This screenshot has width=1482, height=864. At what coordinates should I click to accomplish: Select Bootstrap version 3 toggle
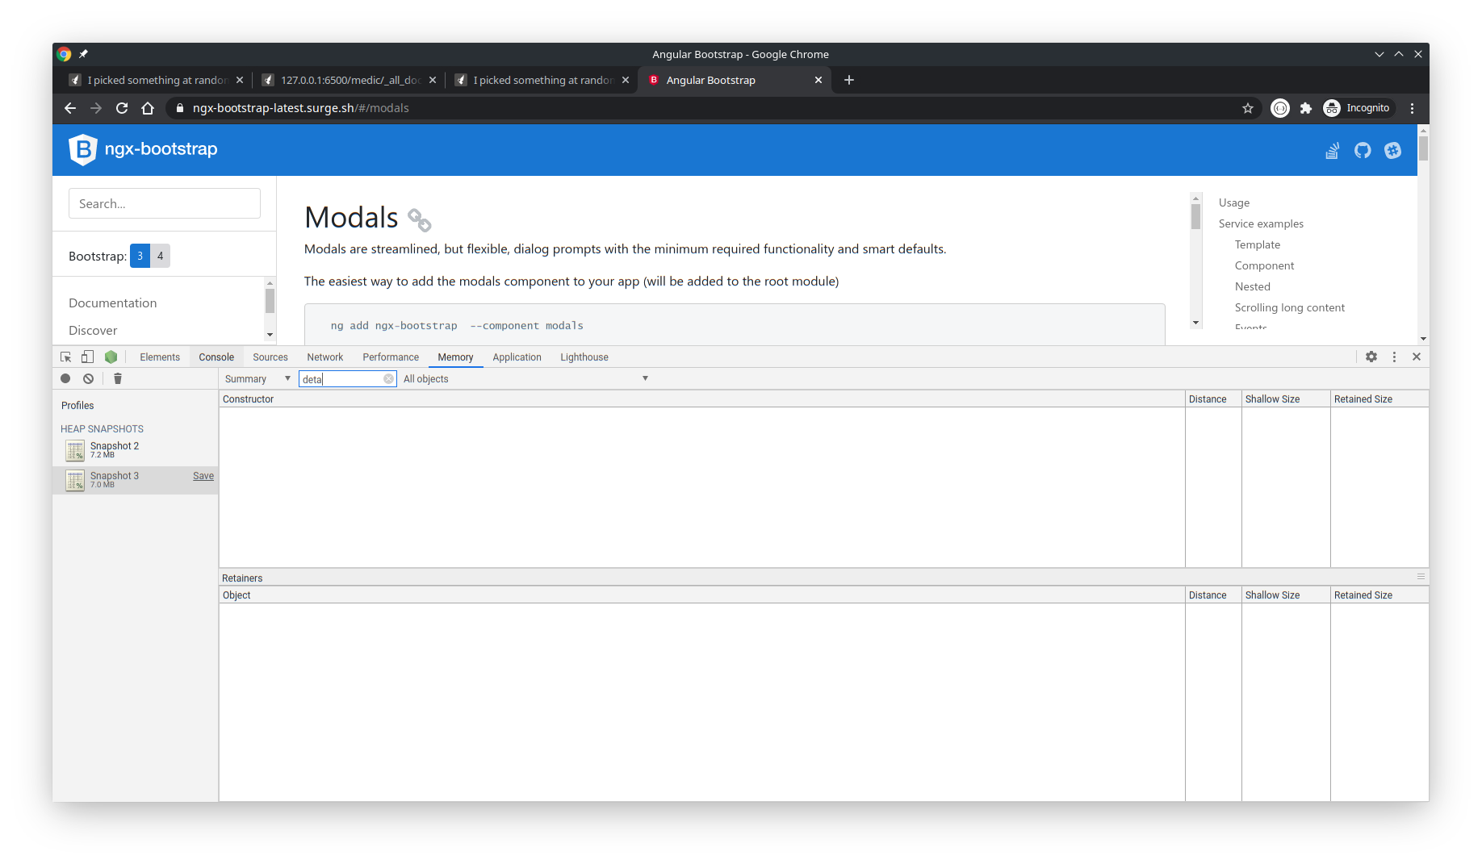click(140, 256)
